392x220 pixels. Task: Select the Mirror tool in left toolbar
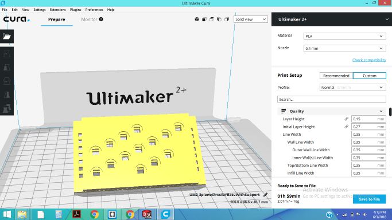(7, 95)
